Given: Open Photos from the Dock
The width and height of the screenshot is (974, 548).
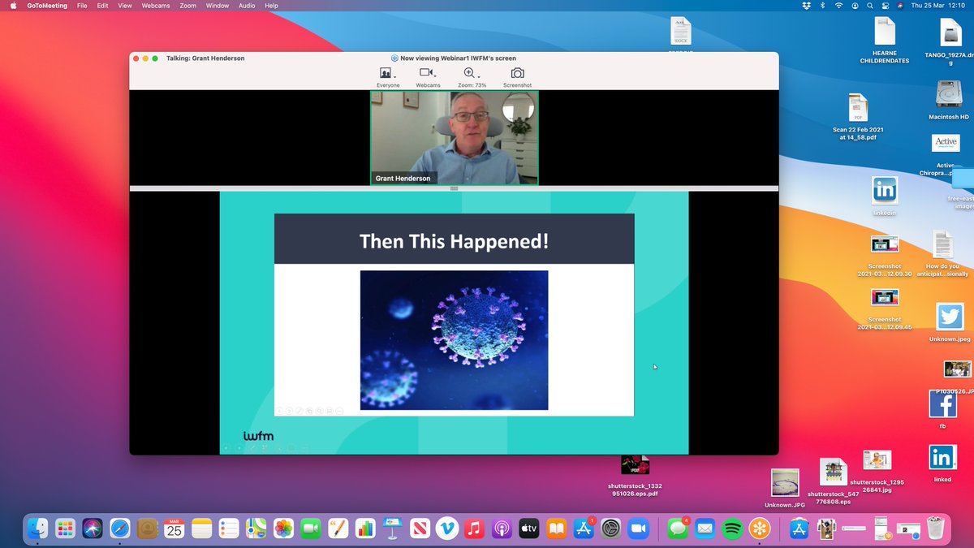Looking at the screenshot, I should [283, 529].
